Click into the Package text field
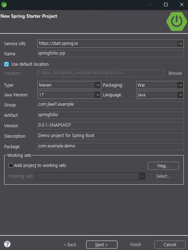 pos(111,146)
